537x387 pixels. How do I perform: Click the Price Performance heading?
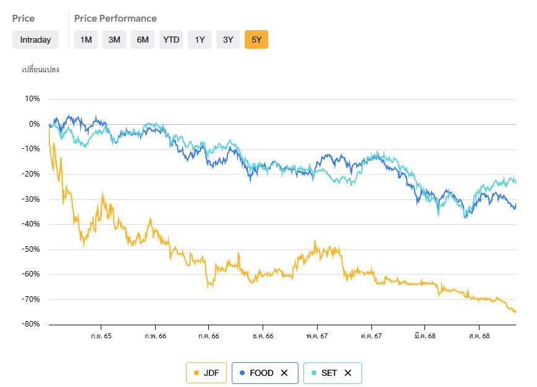pyautogui.click(x=116, y=19)
